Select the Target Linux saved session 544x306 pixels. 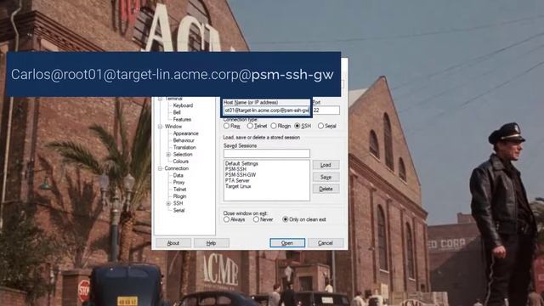coord(238,186)
